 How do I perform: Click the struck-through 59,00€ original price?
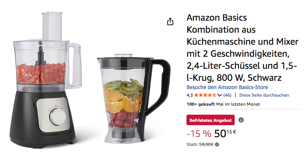point(206,144)
